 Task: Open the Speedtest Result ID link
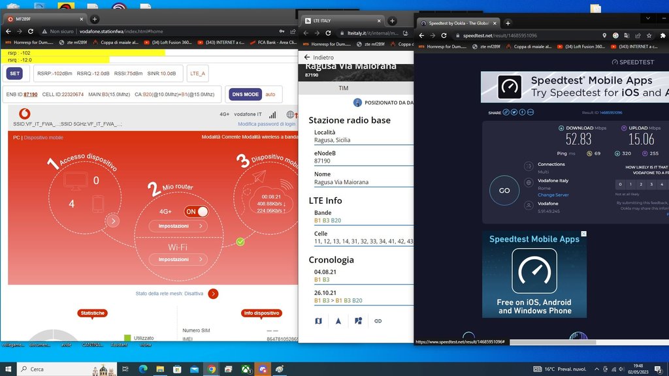(611, 112)
